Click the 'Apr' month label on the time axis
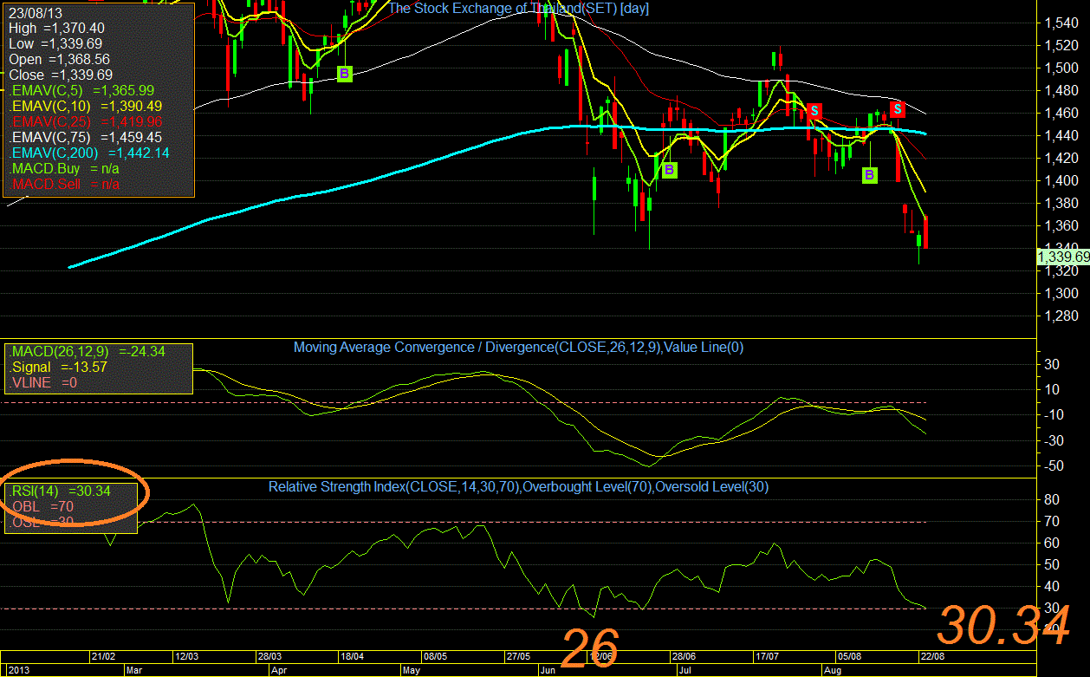 279,670
